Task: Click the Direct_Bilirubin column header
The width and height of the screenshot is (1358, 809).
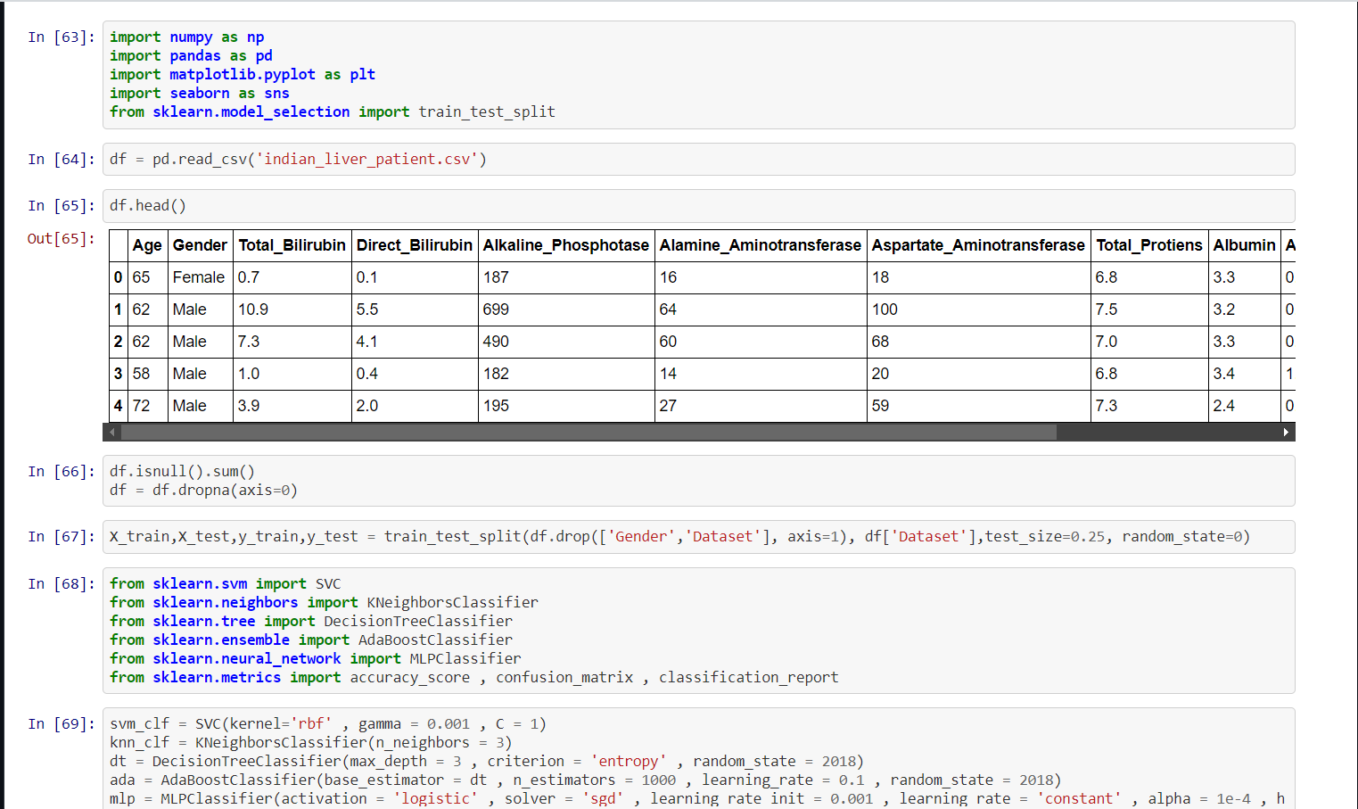Action: point(415,245)
